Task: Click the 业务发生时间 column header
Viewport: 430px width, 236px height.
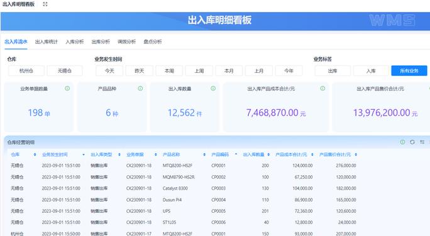Action: (55, 154)
